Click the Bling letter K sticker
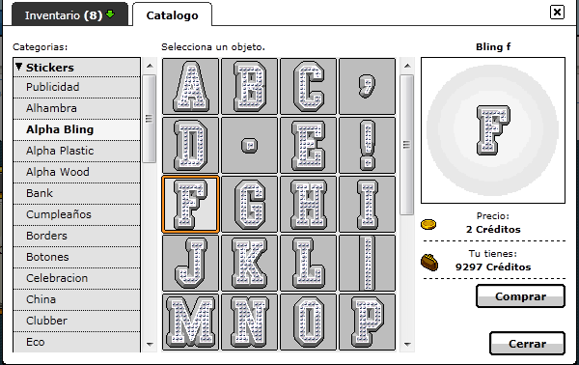Image resolution: width=579 pixels, height=365 pixels. point(249,263)
